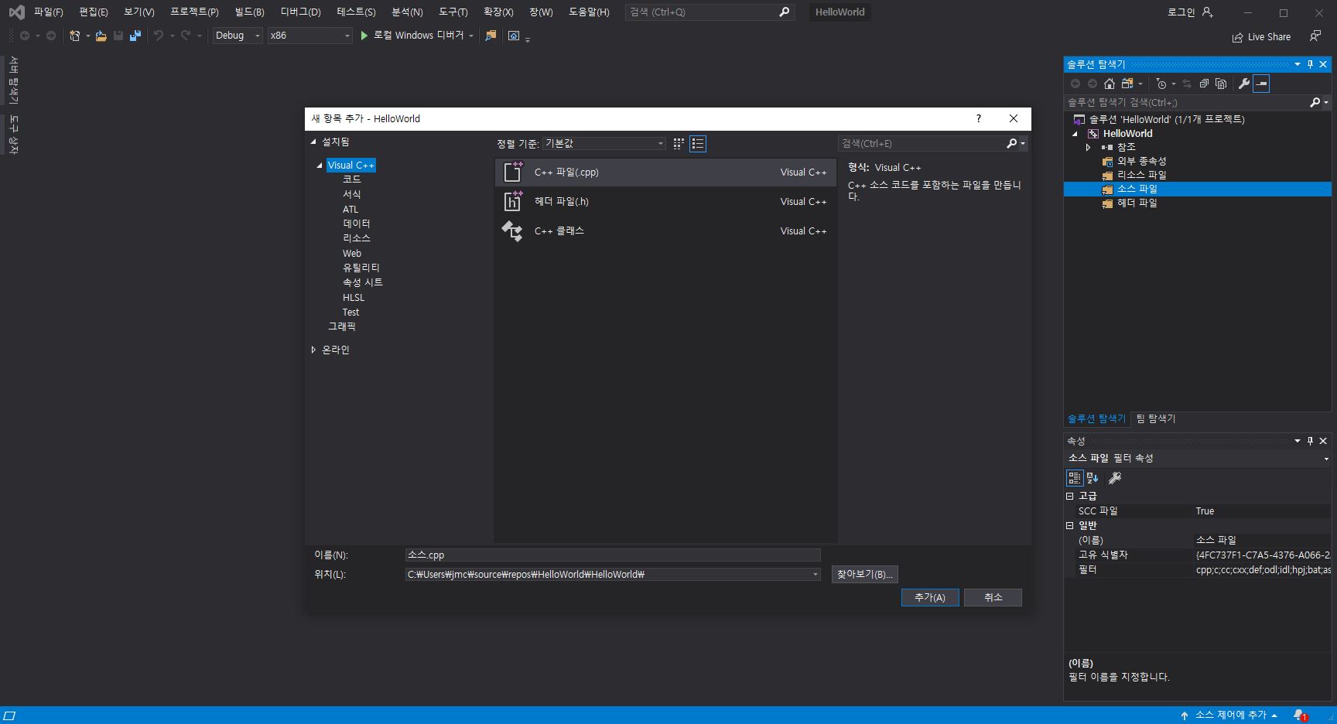
Task: Open the Server Explorer side tab
Action: (13, 80)
